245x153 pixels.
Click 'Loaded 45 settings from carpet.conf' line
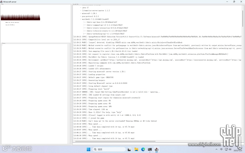(99, 95)
